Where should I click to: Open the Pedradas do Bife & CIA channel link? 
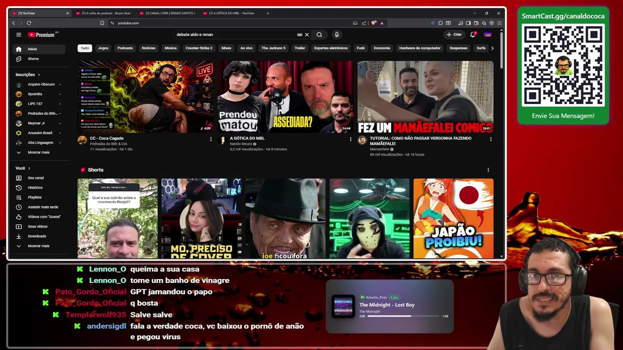109,144
